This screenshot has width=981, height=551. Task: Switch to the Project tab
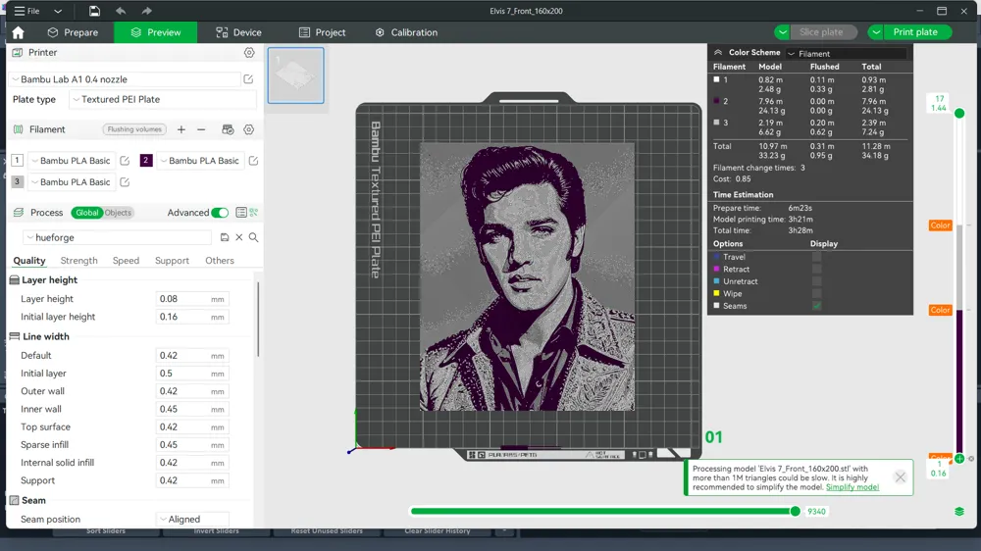pos(322,32)
